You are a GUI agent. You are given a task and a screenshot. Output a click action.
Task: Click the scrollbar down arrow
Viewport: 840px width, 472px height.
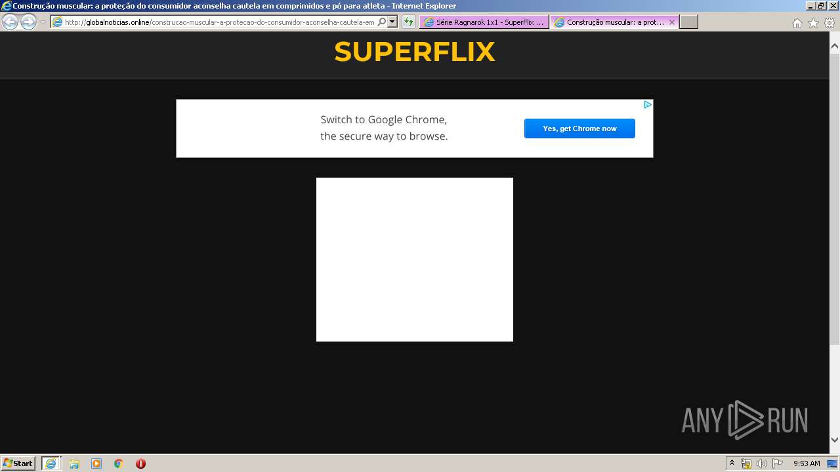click(835, 440)
